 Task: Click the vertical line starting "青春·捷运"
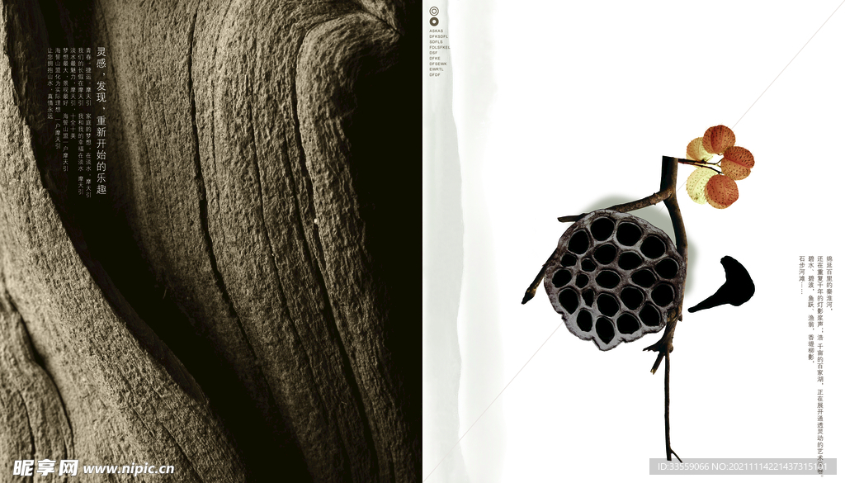(89, 122)
